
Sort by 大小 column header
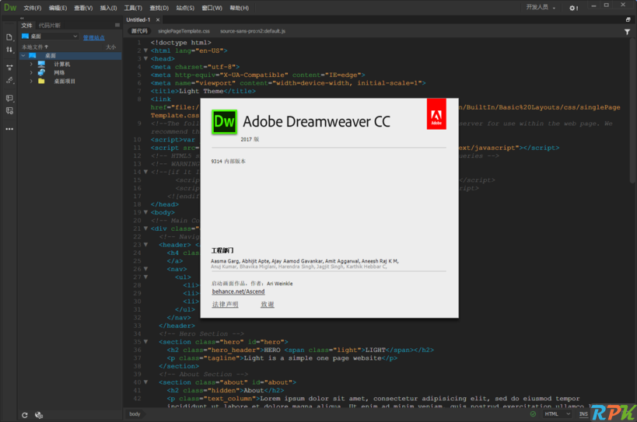[x=111, y=47]
